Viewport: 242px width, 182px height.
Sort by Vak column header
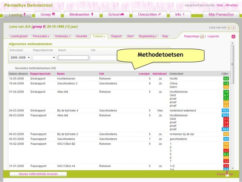(101, 74)
